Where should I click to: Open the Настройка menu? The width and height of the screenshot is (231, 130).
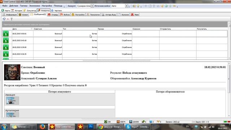point(47,6)
